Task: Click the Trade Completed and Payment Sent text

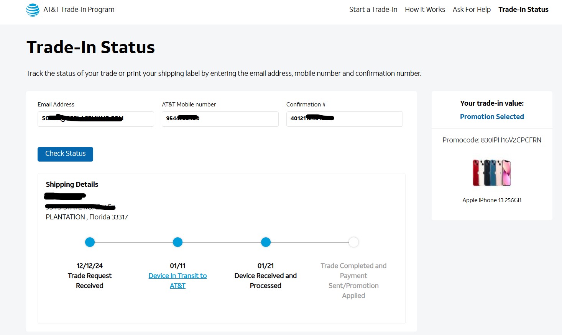Action: point(353,281)
